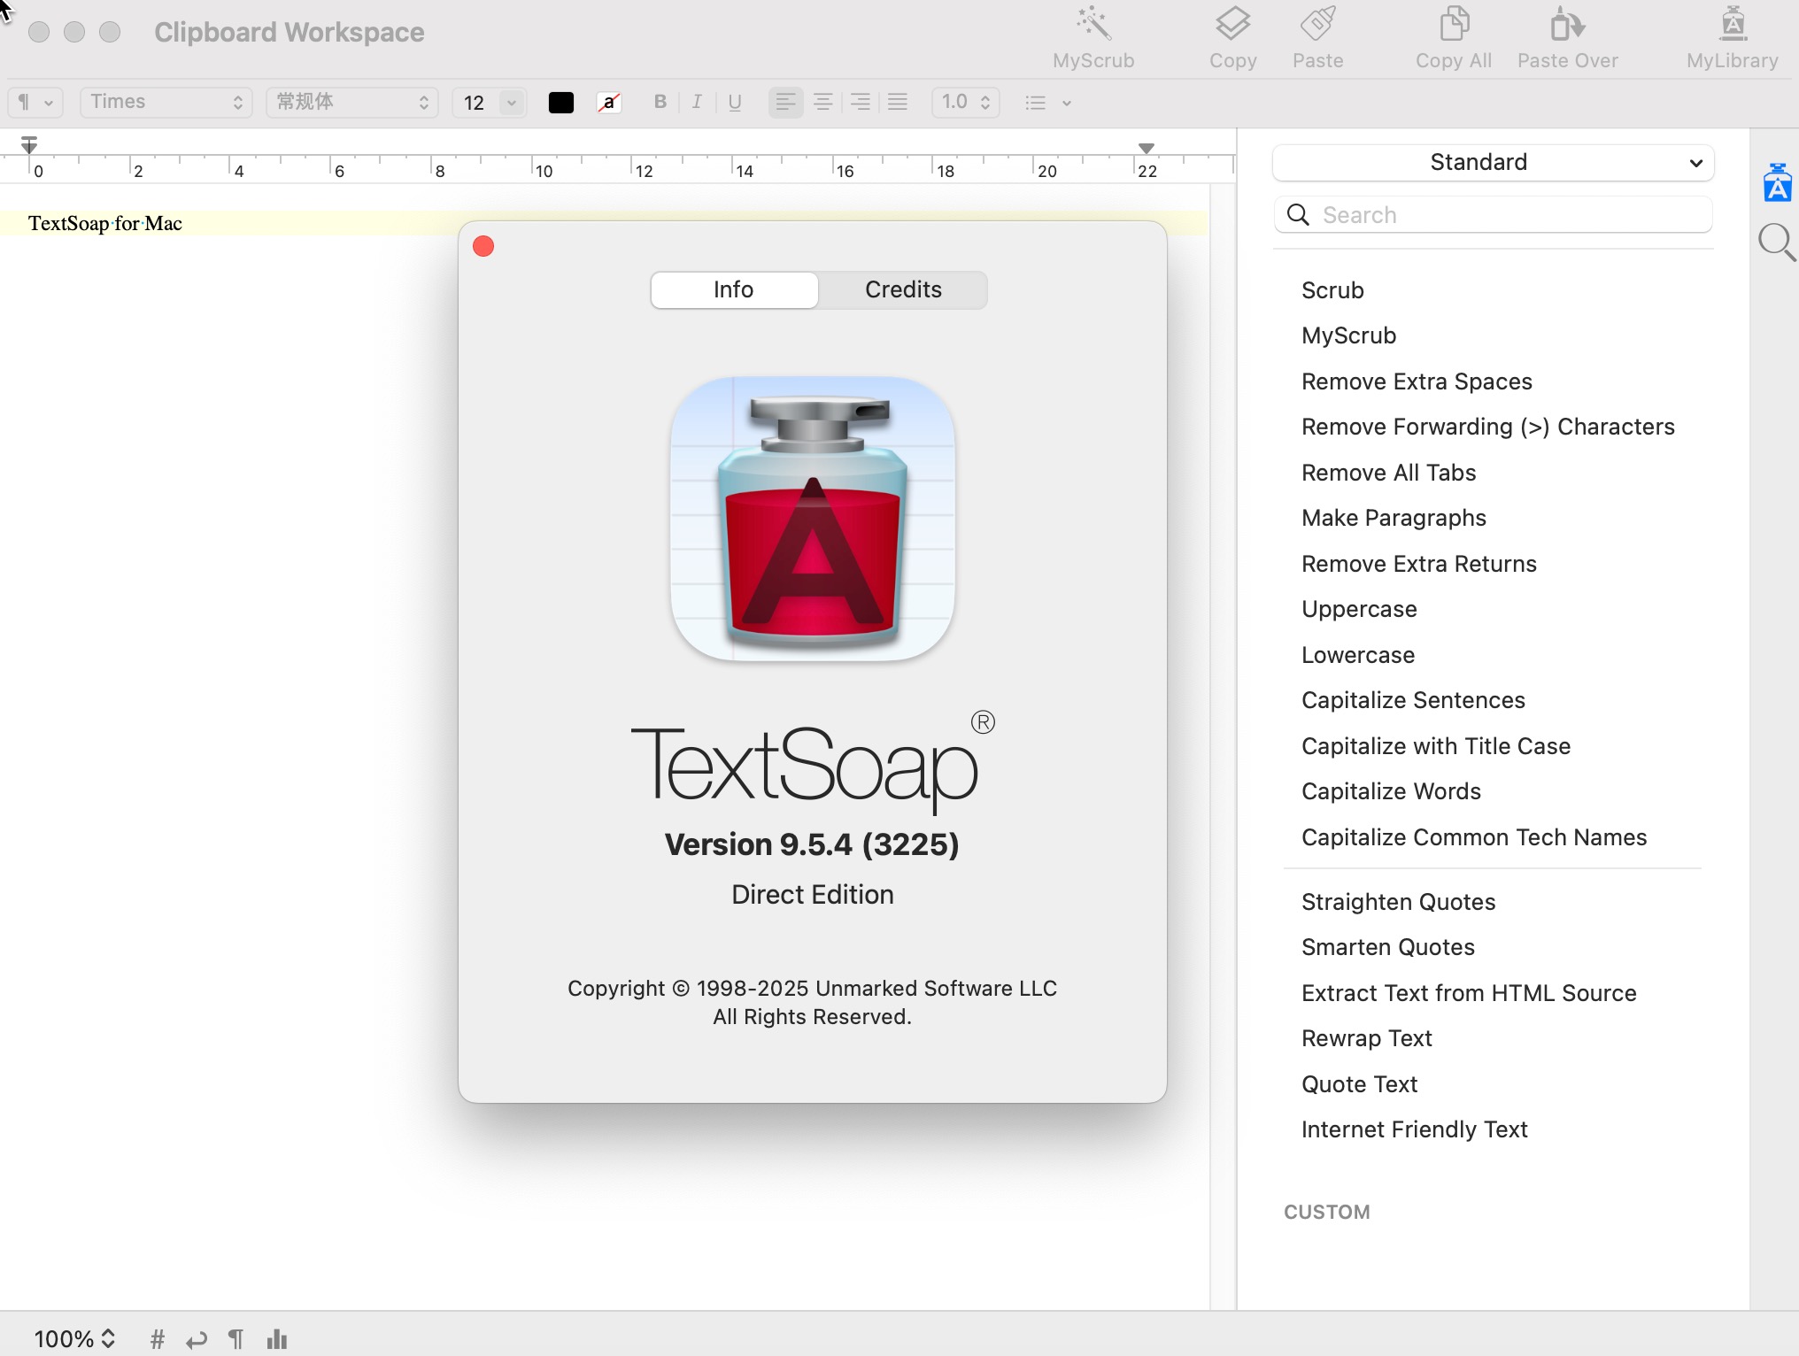1799x1356 pixels.
Task: Open the 常规体 typeface dropdown
Action: tap(351, 102)
